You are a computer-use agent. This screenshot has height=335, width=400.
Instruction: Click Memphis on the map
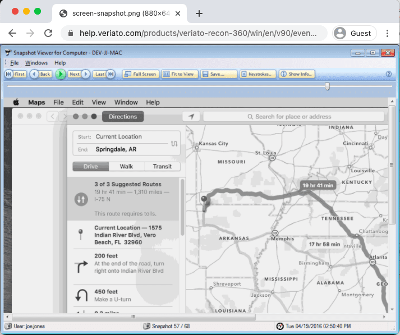point(282,239)
